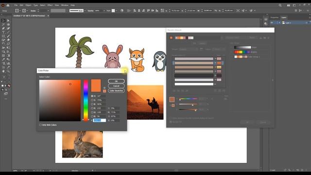This screenshot has height=175, width=311.
Task: Toggle the Recolor Art checkbox
Action: point(171,122)
